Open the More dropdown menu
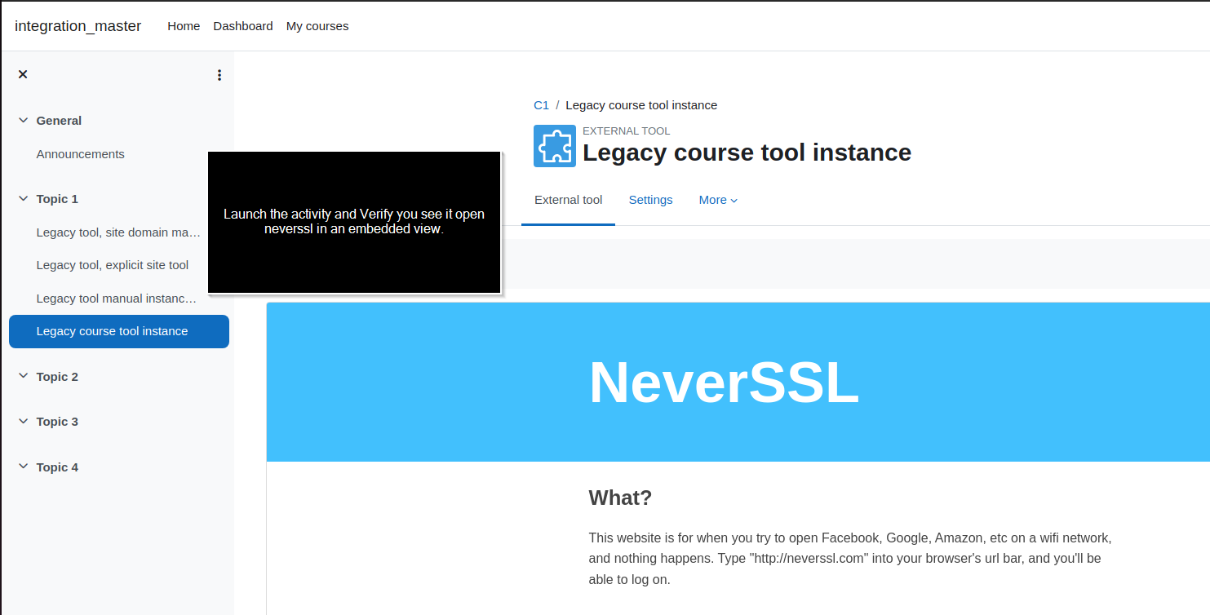 tap(718, 200)
